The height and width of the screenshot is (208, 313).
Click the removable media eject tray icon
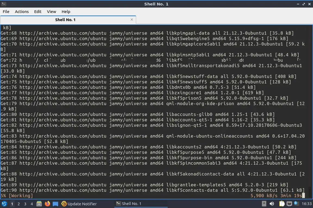[264, 204]
